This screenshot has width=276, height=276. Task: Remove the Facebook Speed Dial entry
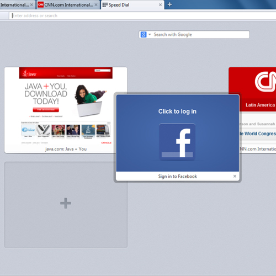click(235, 176)
